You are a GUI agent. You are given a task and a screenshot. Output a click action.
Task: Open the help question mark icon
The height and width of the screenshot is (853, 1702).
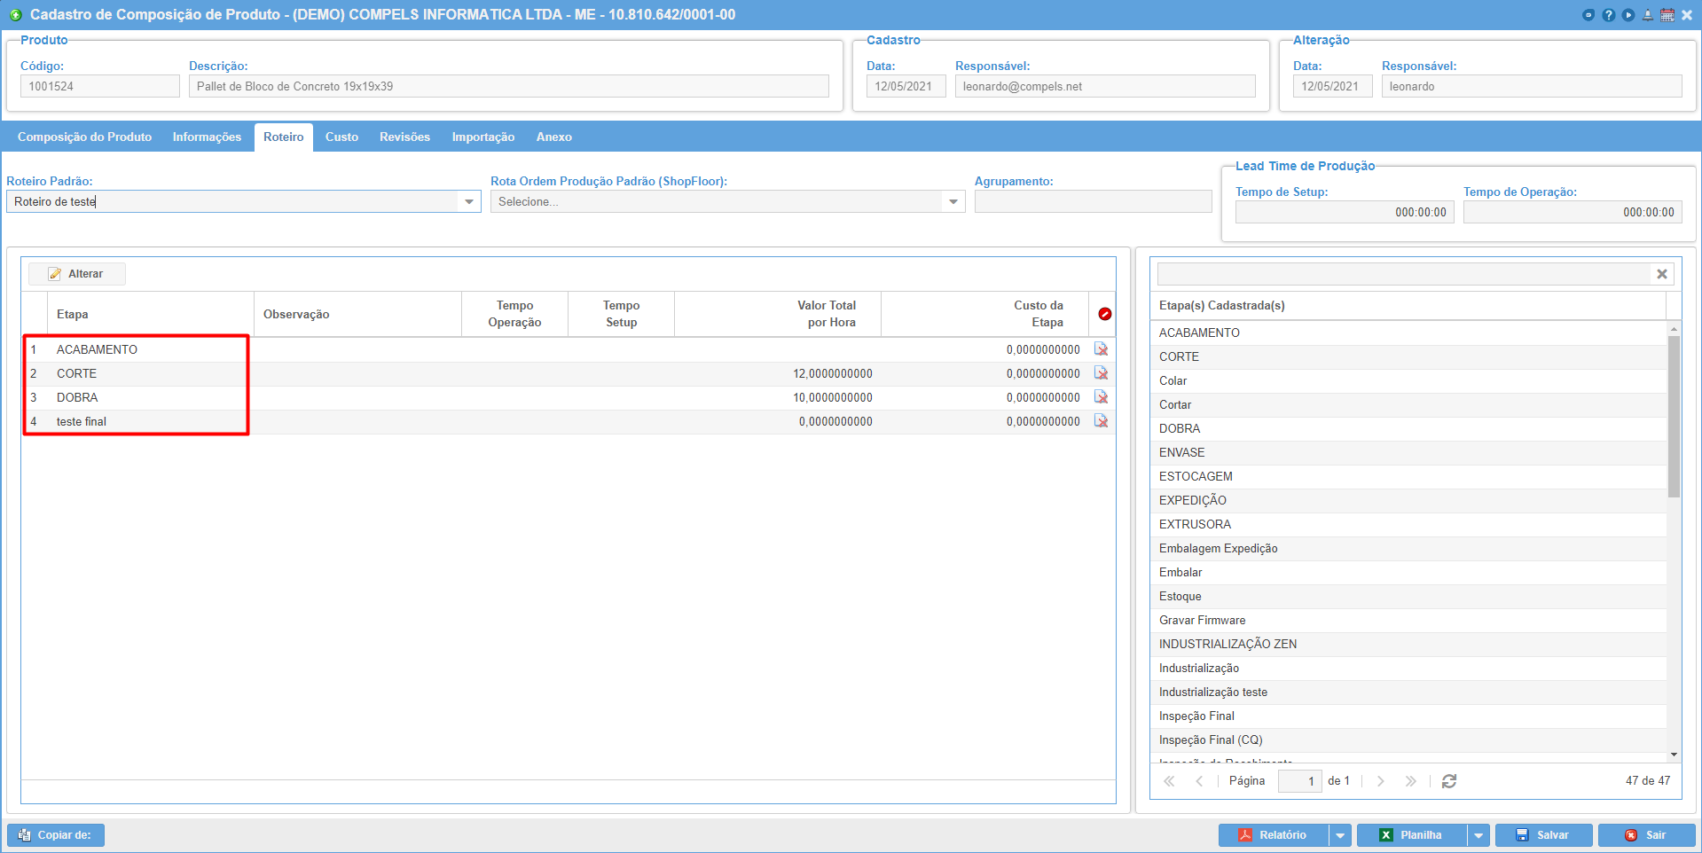(1608, 15)
